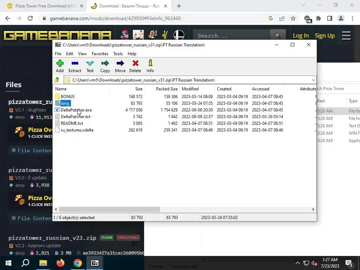
Task: Sort by Packed Size column
Action: (162, 89)
